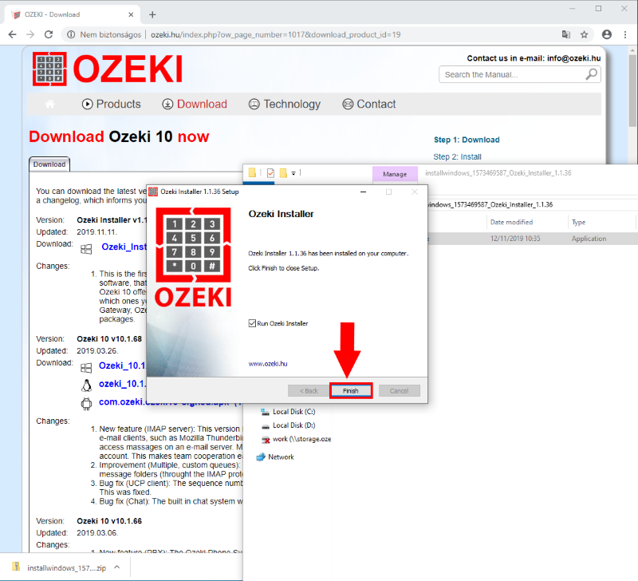Open the Manage tab in Explorer ribbon

pos(395,174)
